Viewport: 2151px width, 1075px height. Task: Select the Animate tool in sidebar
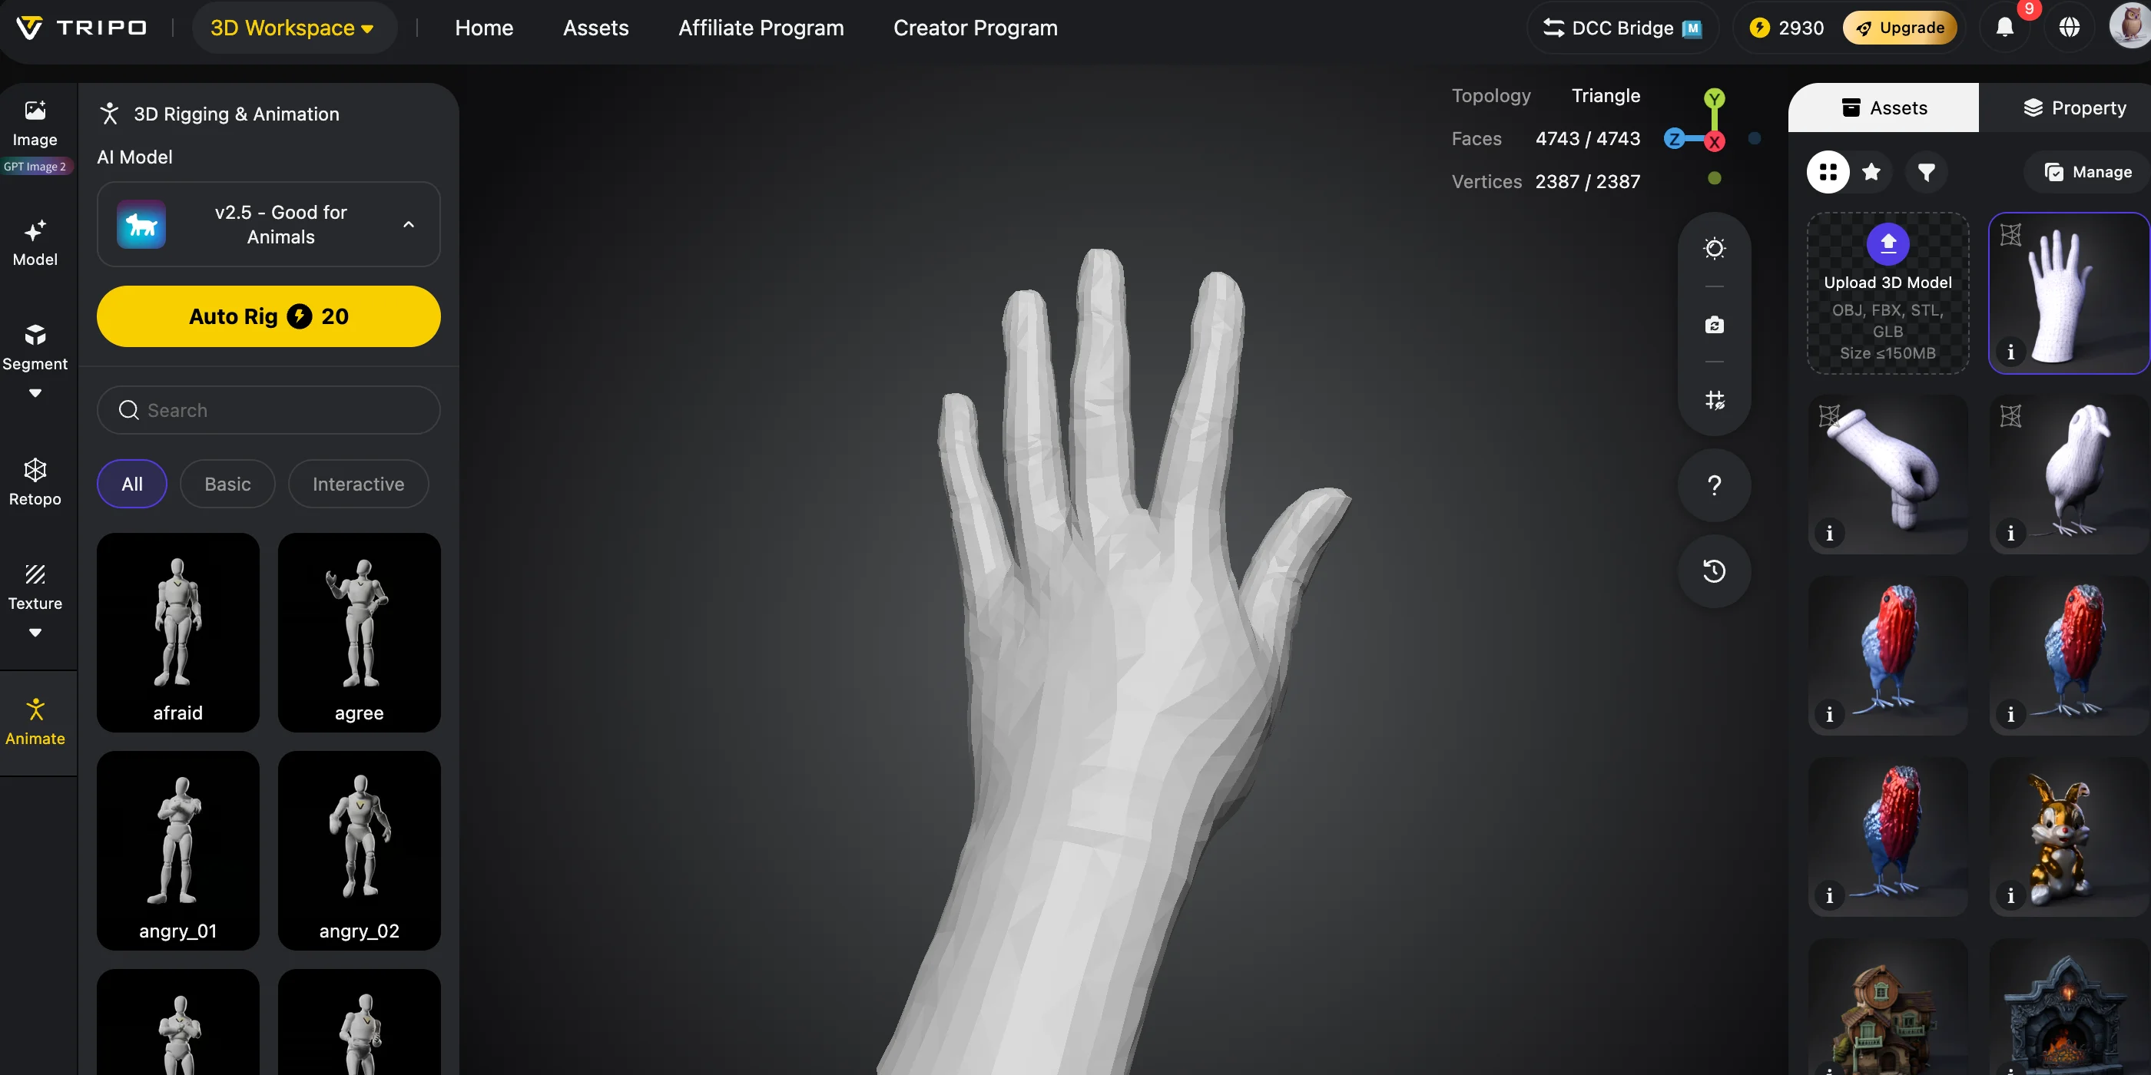tap(35, 721)
